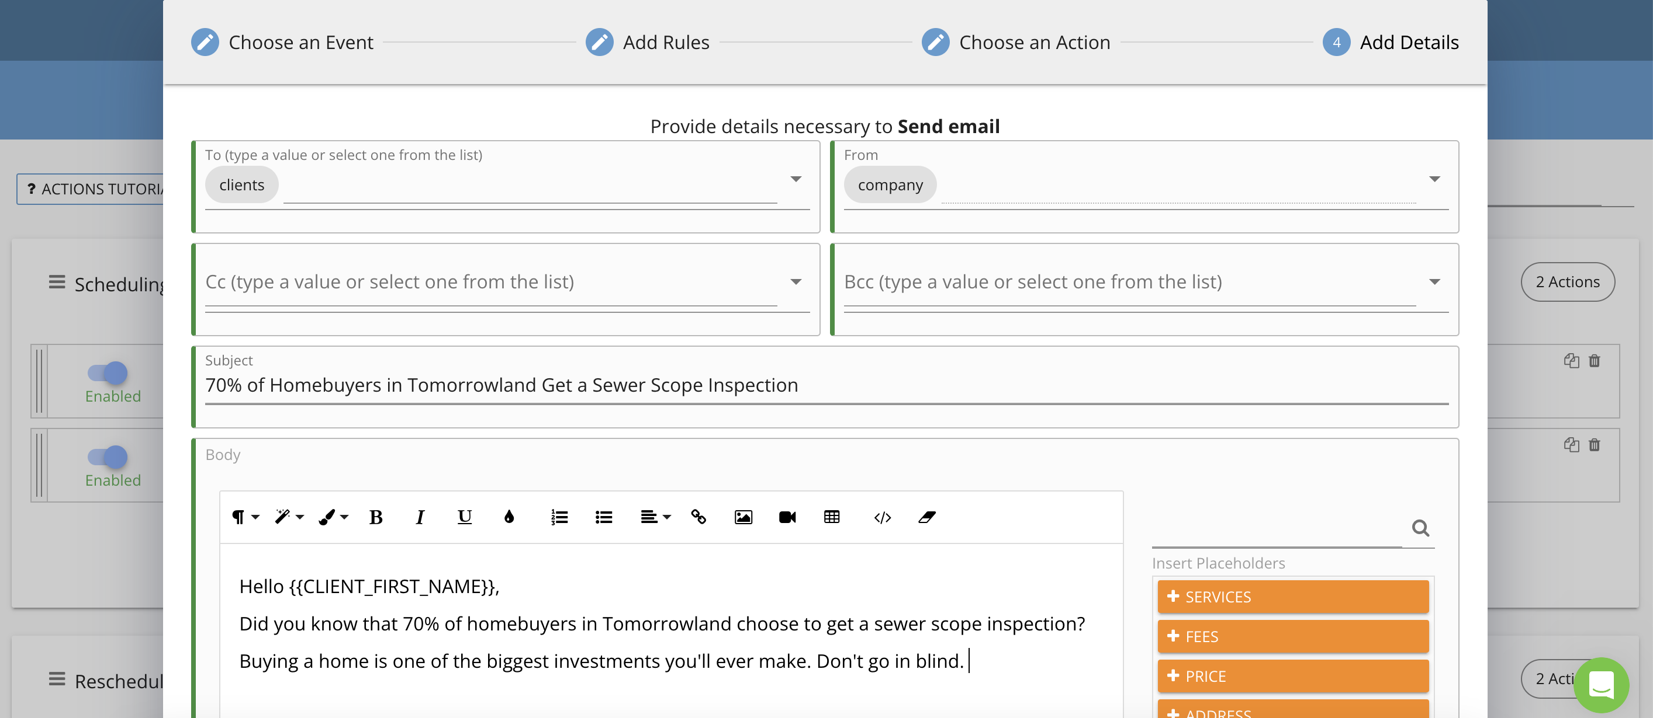The height and width of the screenshot is (718, 1653).
Task: Toggle the first Enabled switch off
Action: coord(108,373)
